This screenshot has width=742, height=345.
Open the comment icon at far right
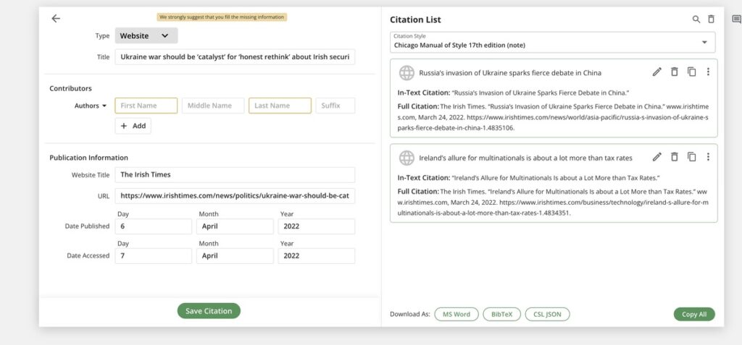(x=736, y=20)
